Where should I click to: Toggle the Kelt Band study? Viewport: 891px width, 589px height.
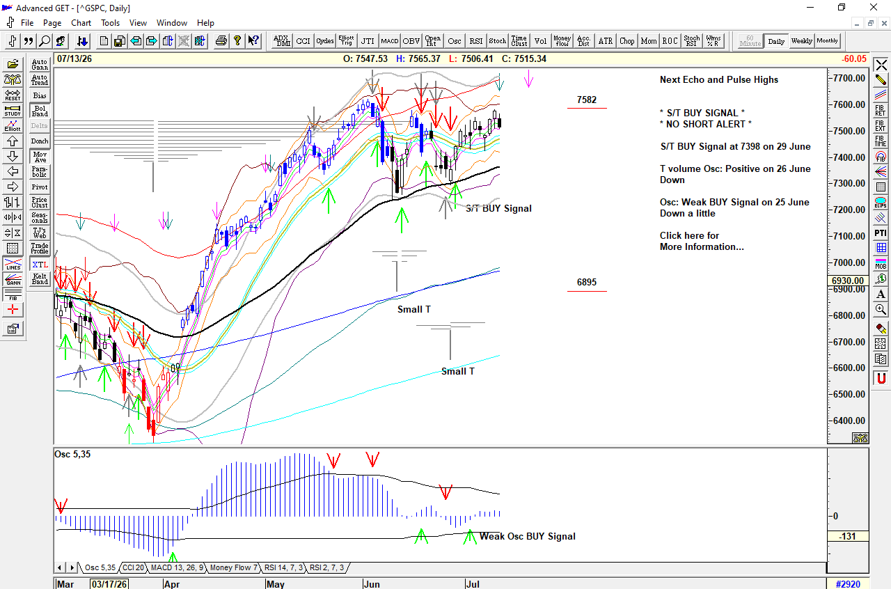tap(40, 279)
